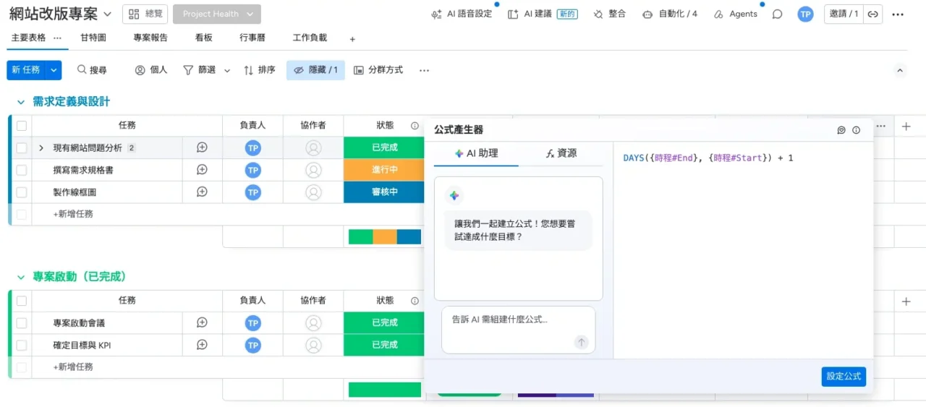926x407 pixels.
Task: Open feedback icon in 公式產生器 header
Action: click(x=841, y=130)
